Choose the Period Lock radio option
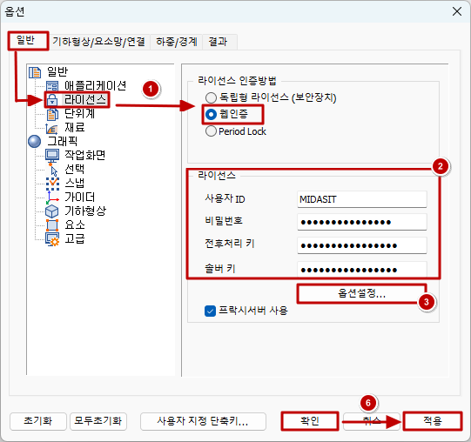The image size is (471, 442). [211, 131]
